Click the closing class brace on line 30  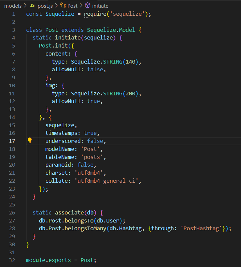[28, 245]
